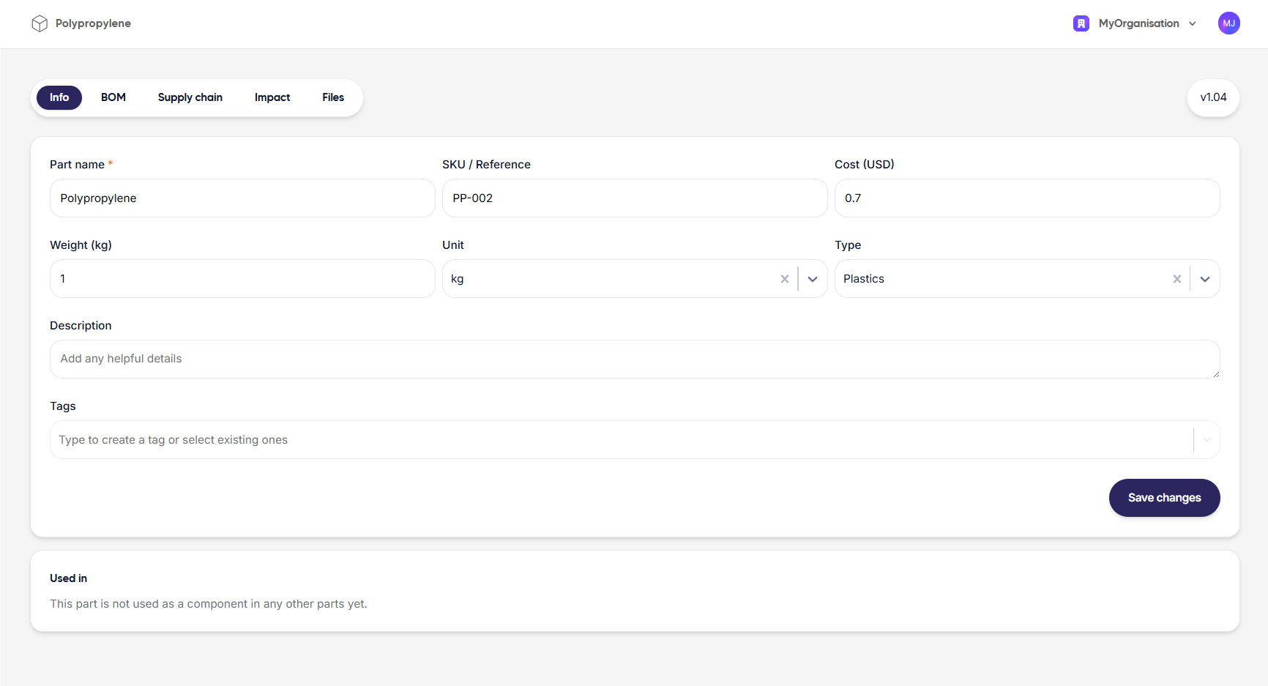Focus the SKU / Reference field with PP-002

[635, 198]
